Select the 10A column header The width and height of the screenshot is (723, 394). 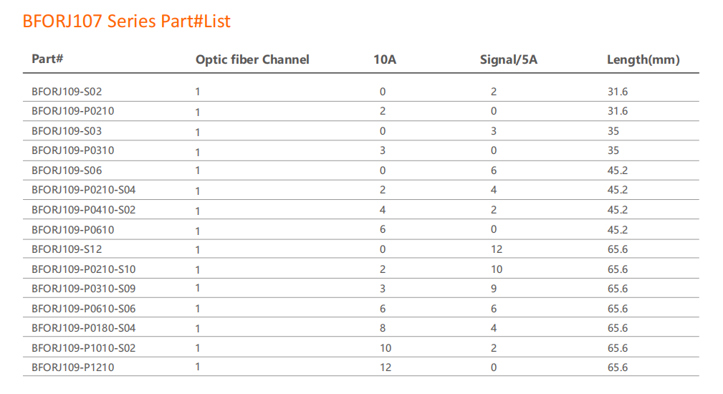pos(385,59)
